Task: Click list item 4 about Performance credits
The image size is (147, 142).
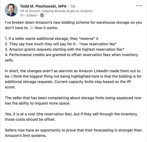Action: click(x=71, y=57)
